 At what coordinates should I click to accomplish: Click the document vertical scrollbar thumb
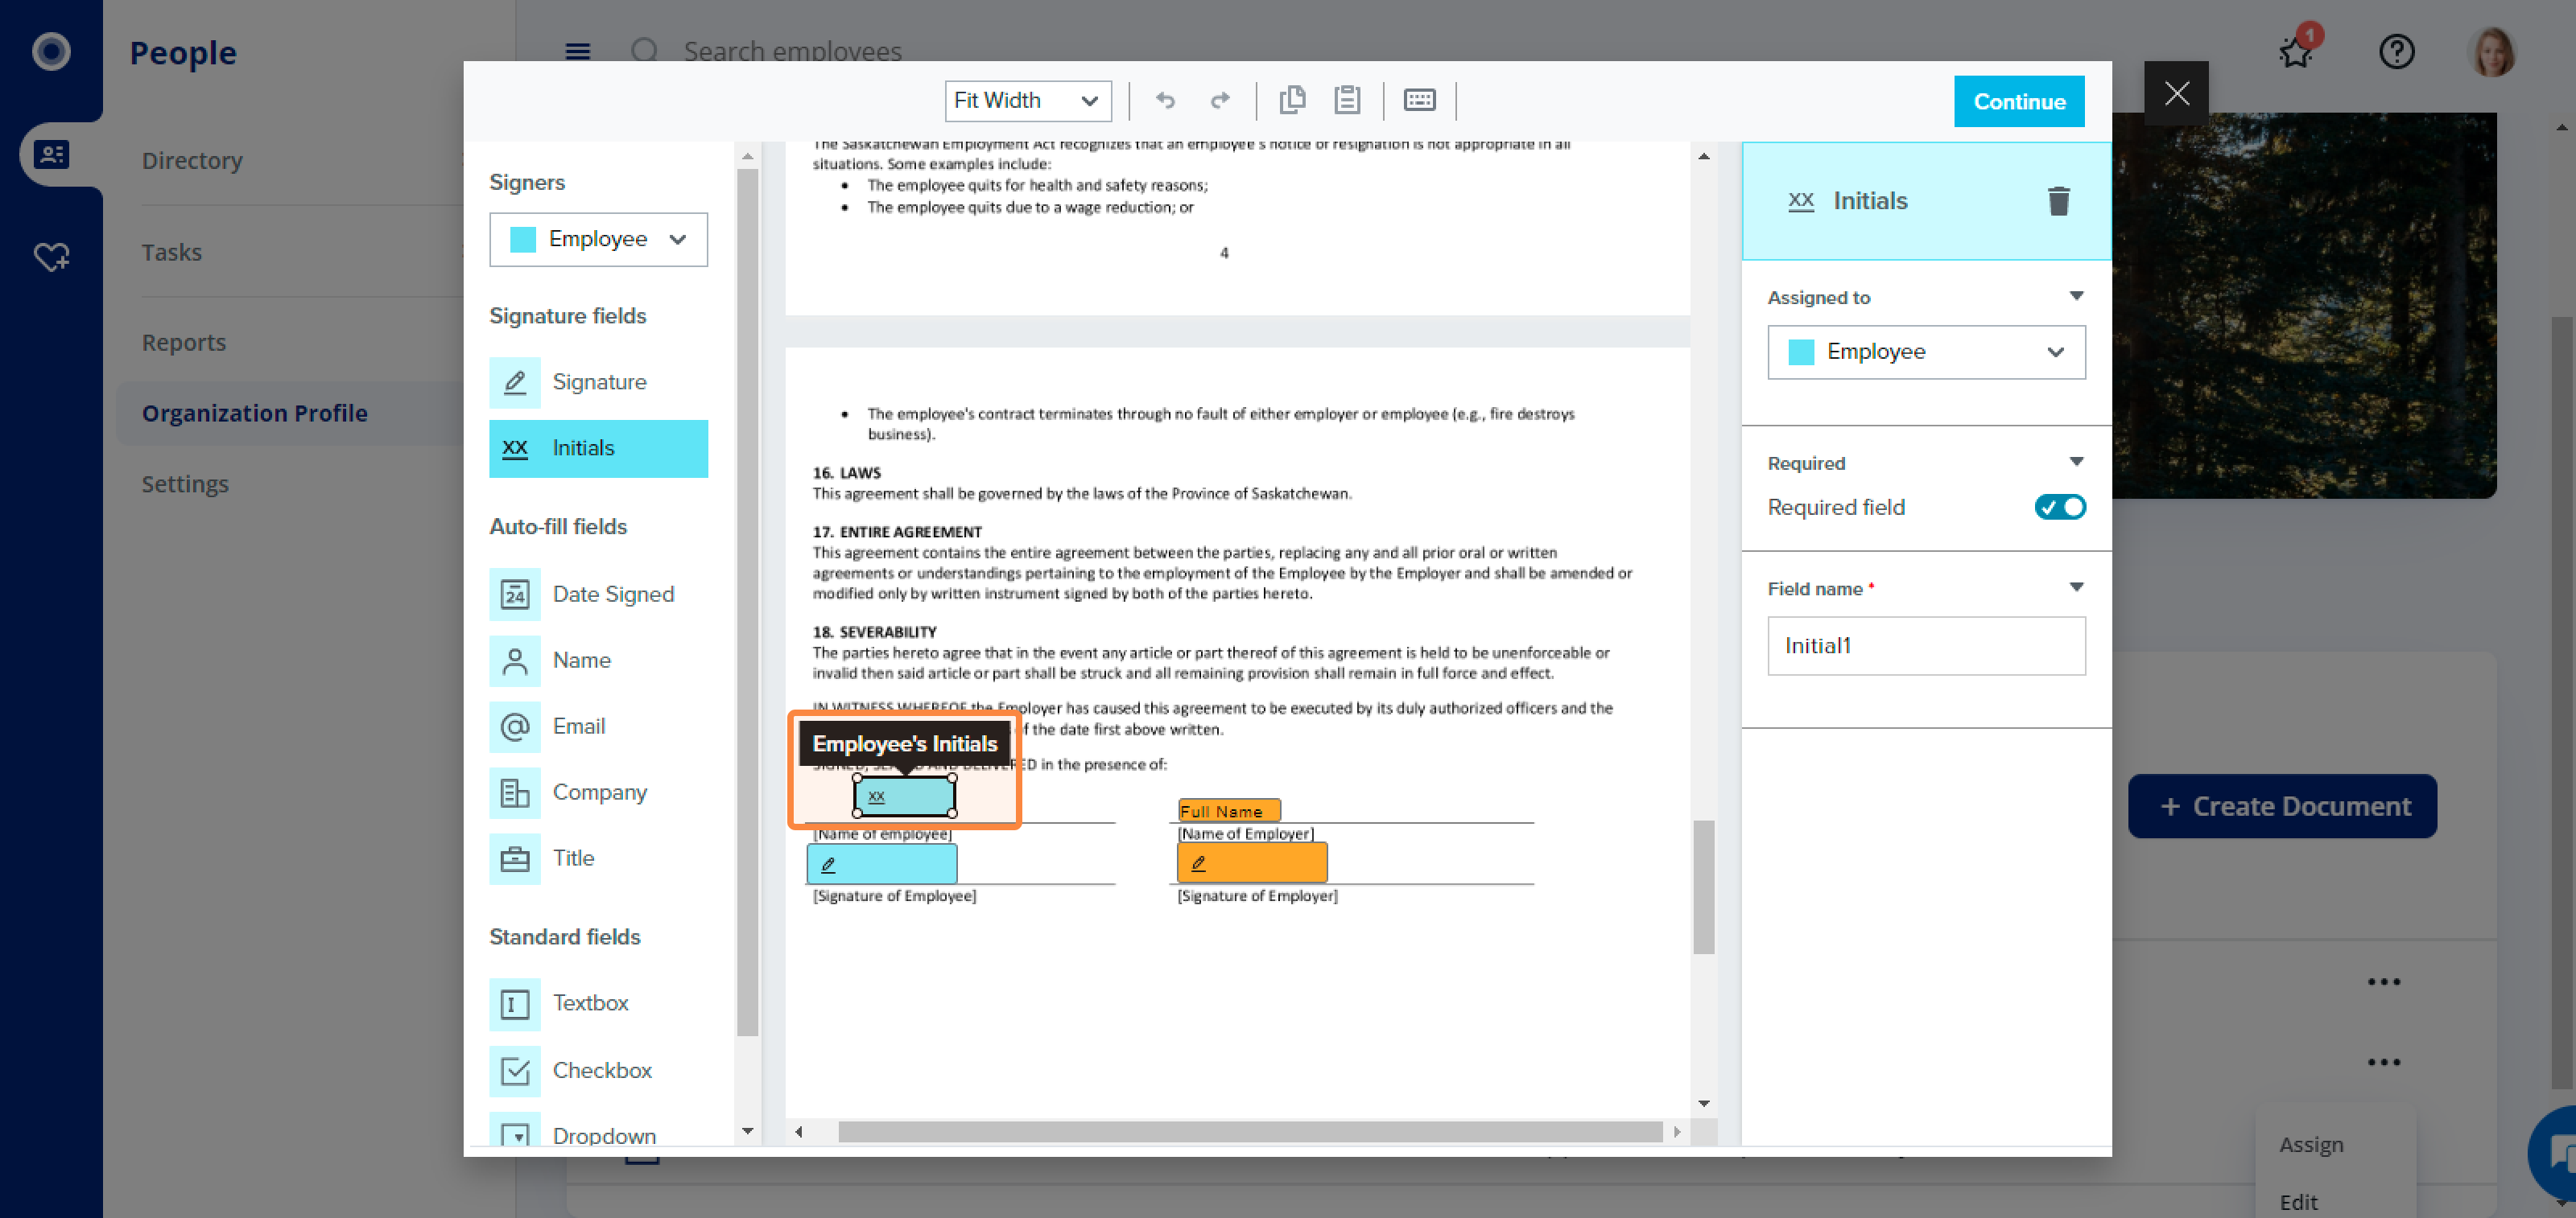[x=1703, y=887]
